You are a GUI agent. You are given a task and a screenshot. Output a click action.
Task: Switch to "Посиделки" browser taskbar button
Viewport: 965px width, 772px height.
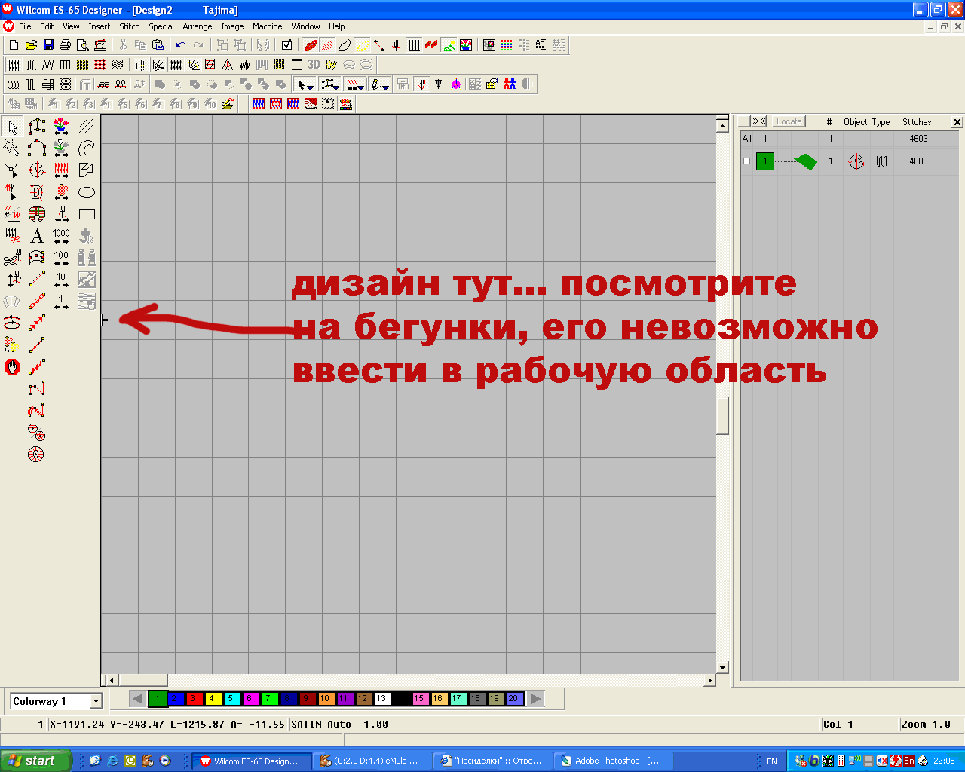(x=493, y=761)
